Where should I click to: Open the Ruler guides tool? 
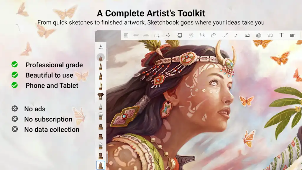coord(191,35)
